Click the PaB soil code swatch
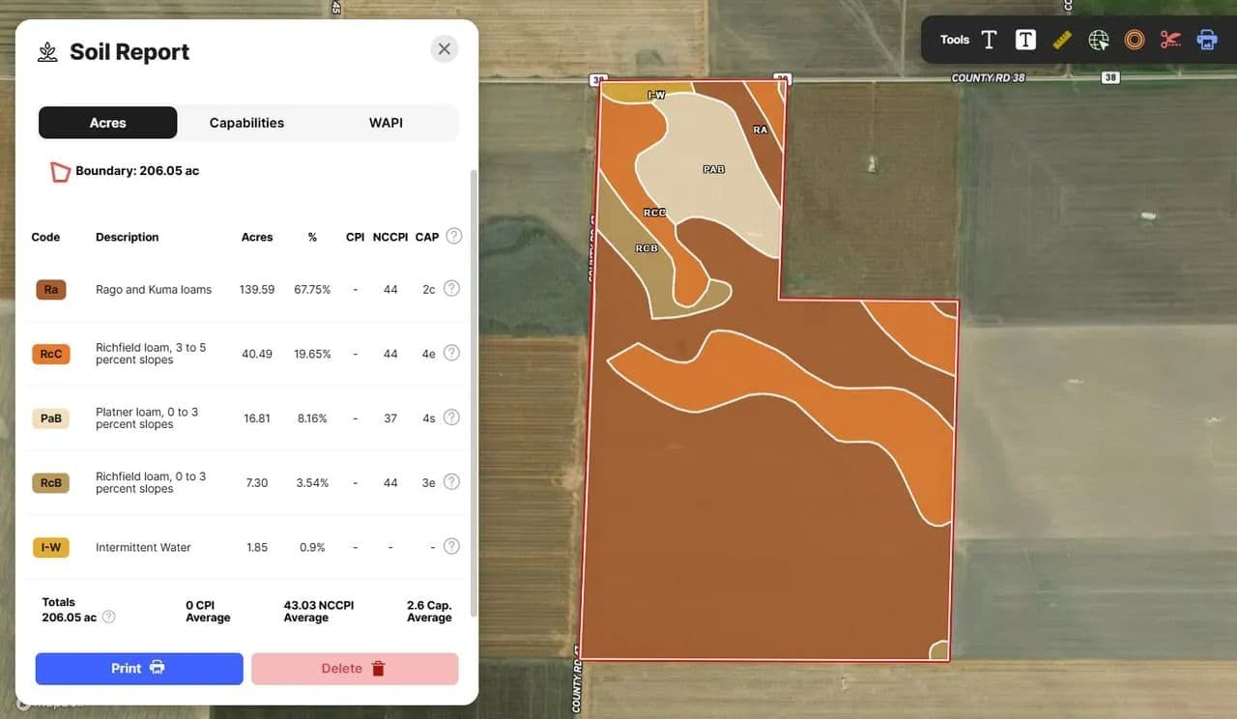The width and height of the screenshot is (1237, 719). tap(51, 418)
